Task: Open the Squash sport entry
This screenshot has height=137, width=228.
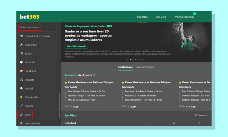Action: (x=28, y=106)
